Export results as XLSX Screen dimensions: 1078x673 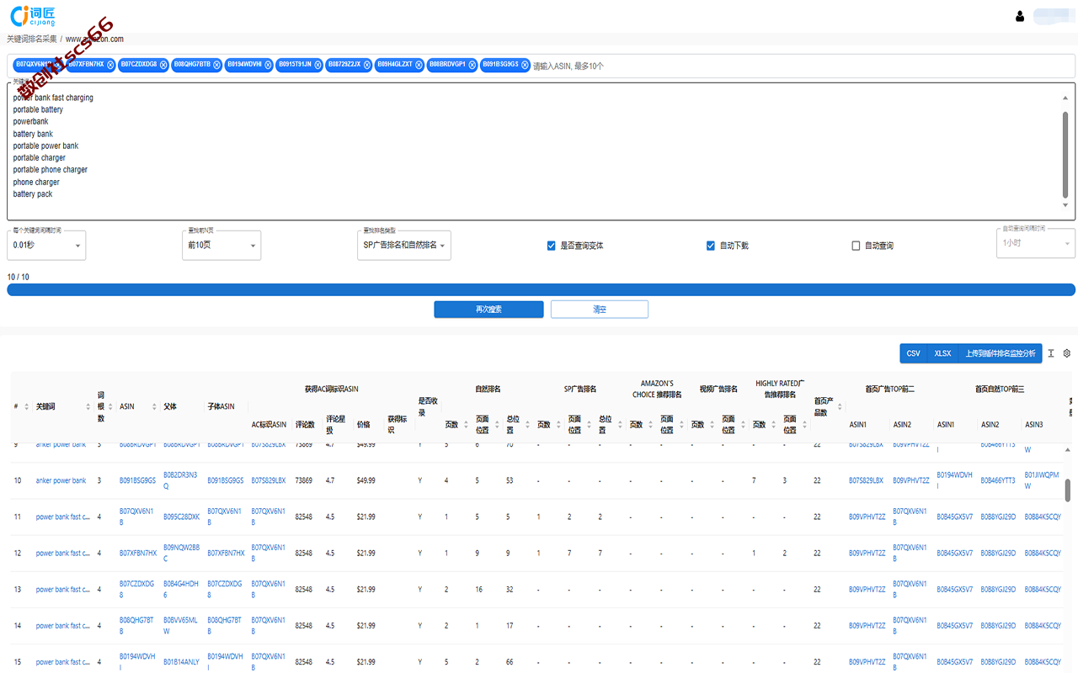(x=942, y=353)
